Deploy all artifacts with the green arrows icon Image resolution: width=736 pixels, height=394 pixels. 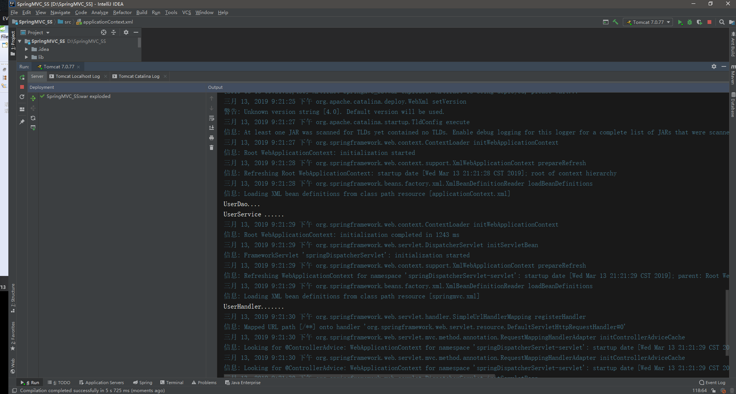pyautogui.click(x=33, y=98)
